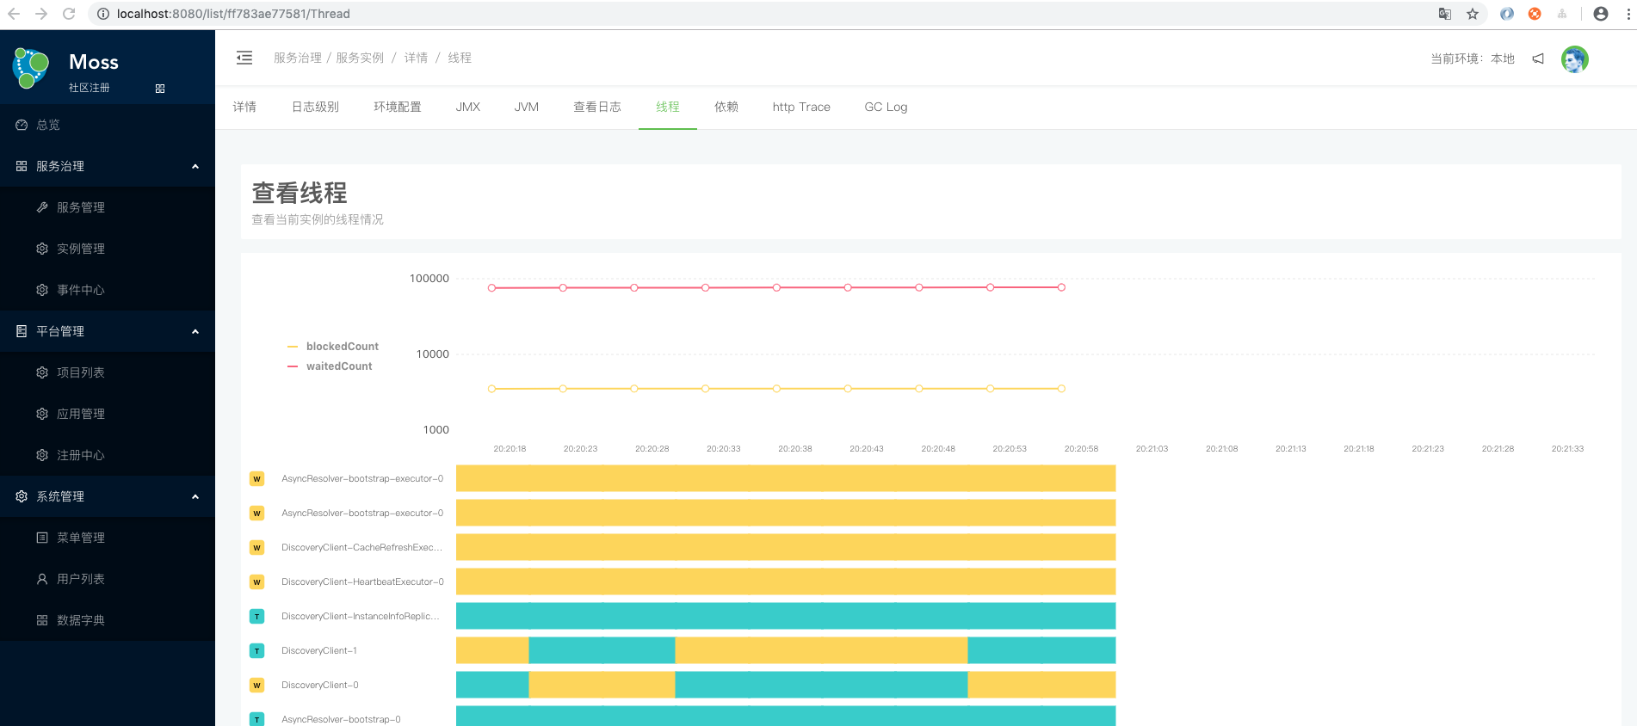Click the teal DiscoveryClient-InstanceInfoReplic thread bar
The height and width of the screenshot is (726, 1637).
point(785,616)
